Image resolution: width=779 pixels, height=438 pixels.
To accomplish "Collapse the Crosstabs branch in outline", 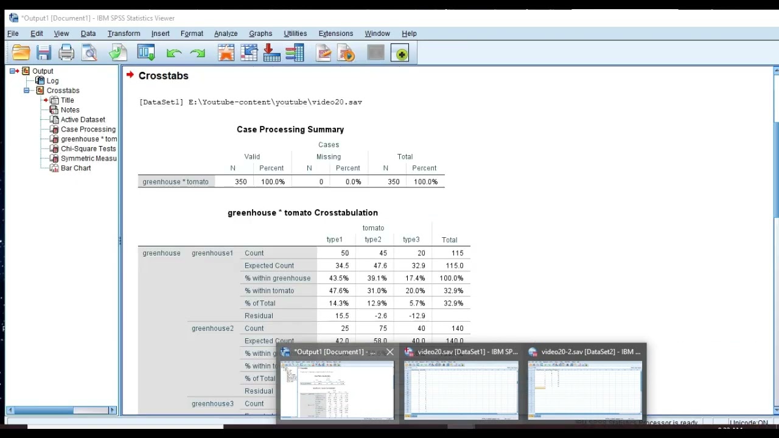I will click(27, 91).
